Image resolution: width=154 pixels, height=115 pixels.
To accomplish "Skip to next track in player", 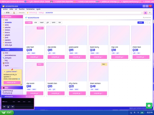I will [x=13, y=107].
